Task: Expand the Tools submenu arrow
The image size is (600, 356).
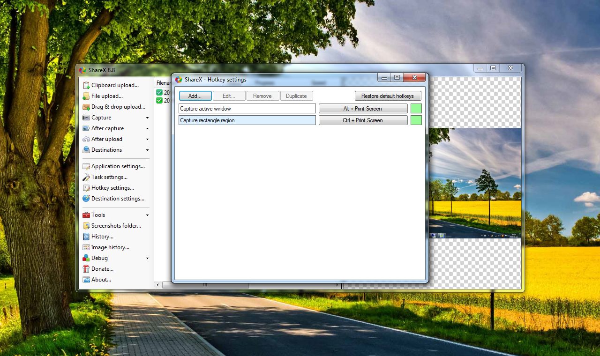Action: pyautogui.click(x=148, y=215)
